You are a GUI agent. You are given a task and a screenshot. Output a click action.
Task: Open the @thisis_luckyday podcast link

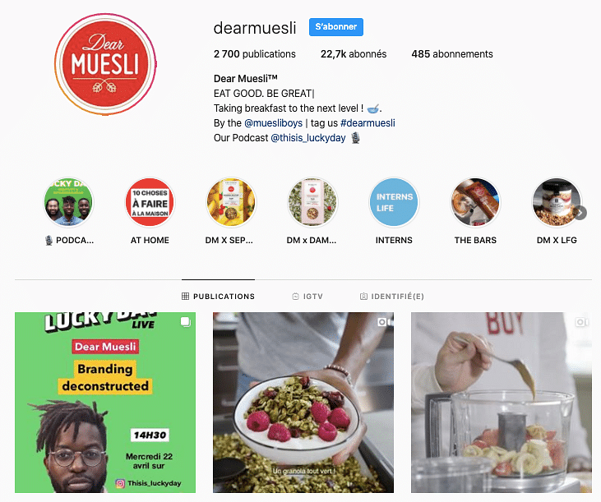pyautogui.click(x=308, y=138)
